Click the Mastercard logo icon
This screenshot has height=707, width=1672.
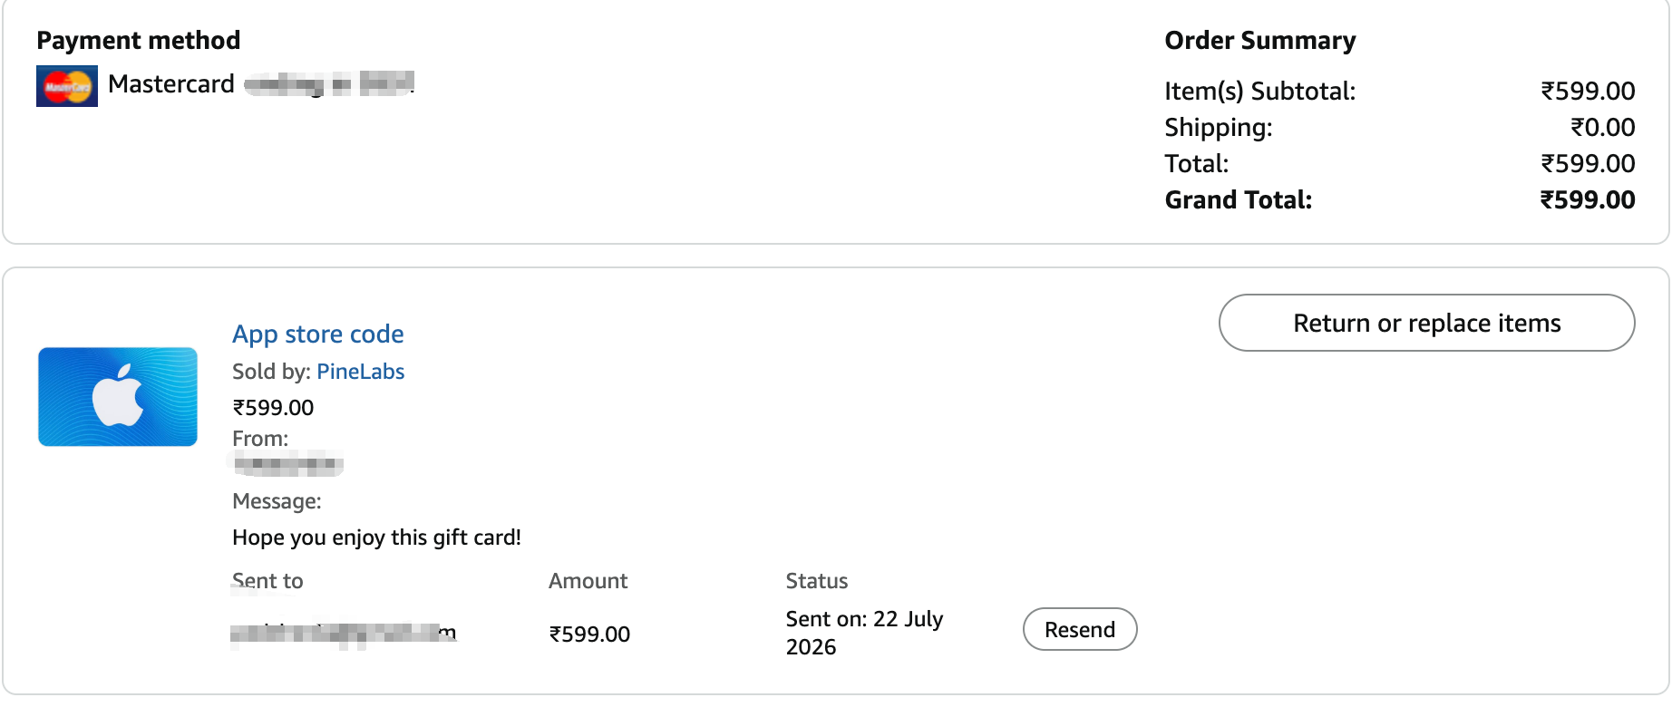[x=67, y=86]
